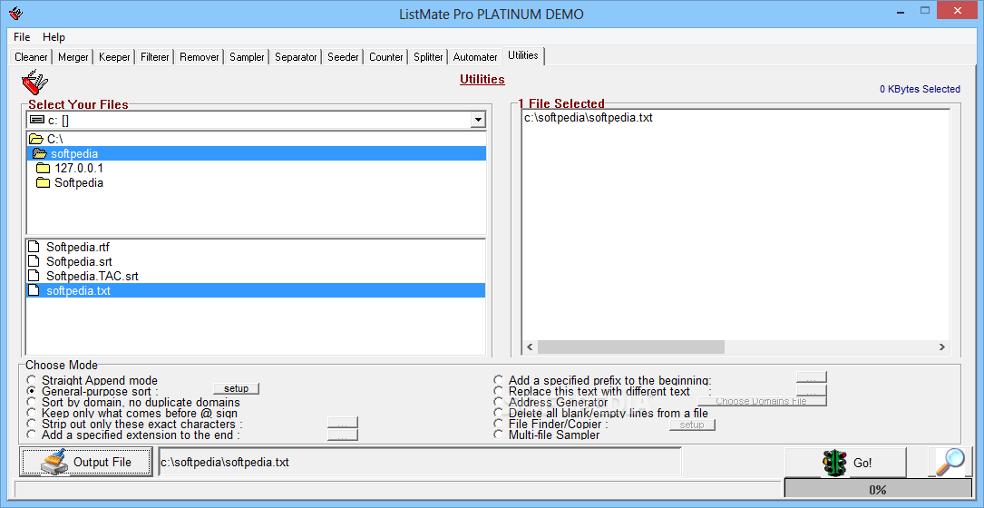The width and height of the screenshot is (984, 508).
Task: Switch to the Remover tab
Action: click(x=199, y=57)
